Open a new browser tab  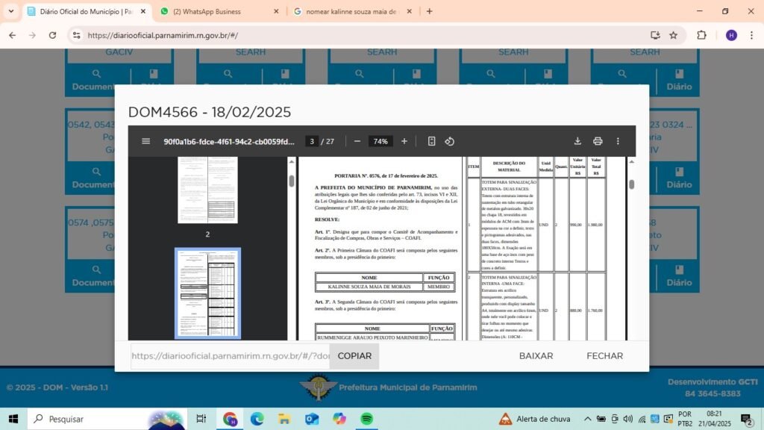(429, 11)
